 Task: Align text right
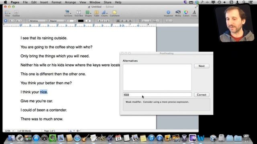(126, 21)
